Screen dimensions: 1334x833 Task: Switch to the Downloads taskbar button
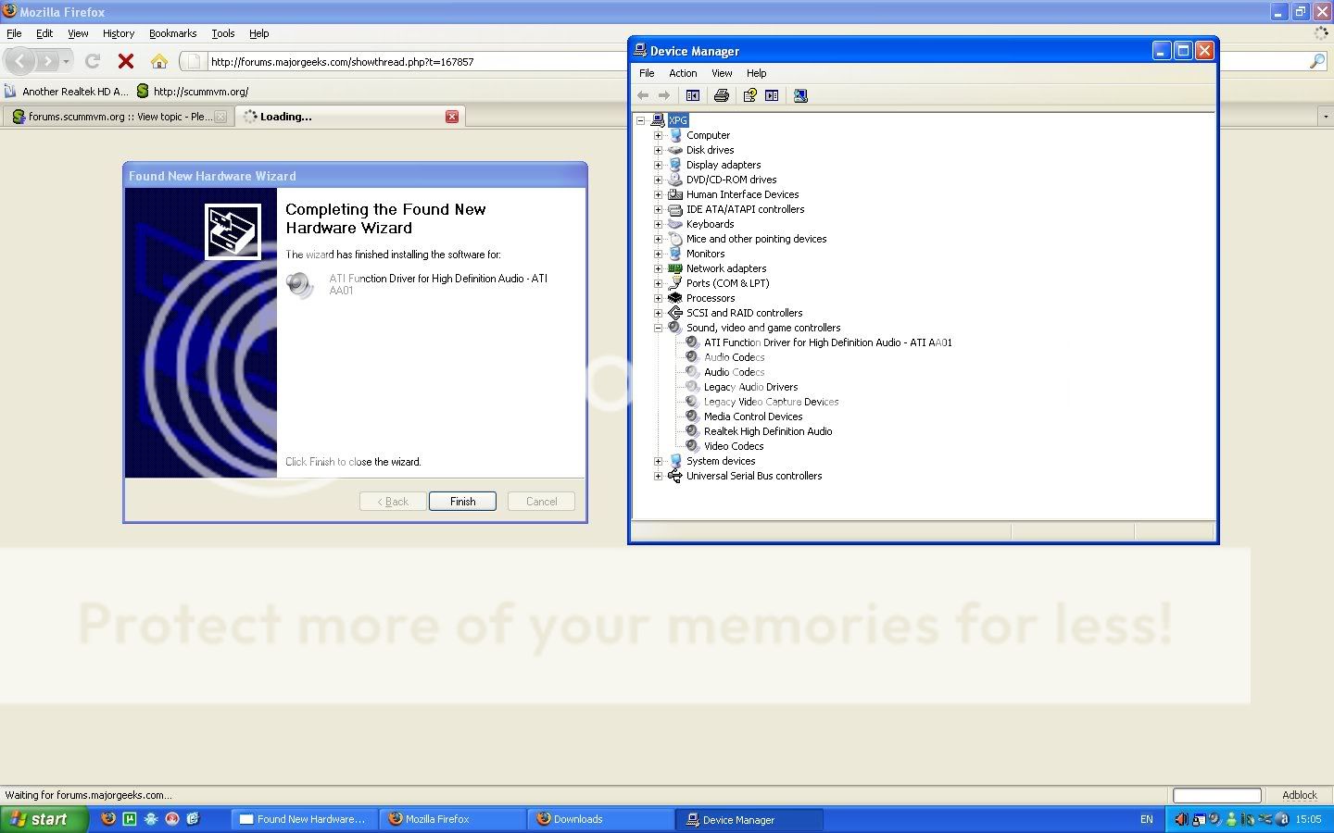coord(601,819)
